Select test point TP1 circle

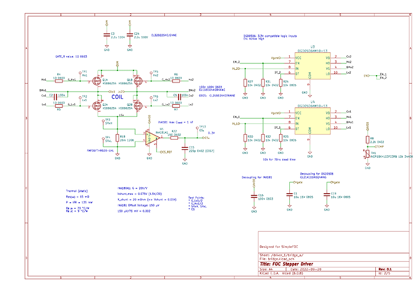coord(80,73)
